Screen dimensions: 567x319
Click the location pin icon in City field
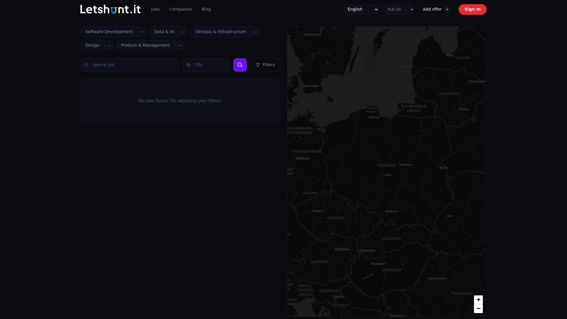coord(188,65)
